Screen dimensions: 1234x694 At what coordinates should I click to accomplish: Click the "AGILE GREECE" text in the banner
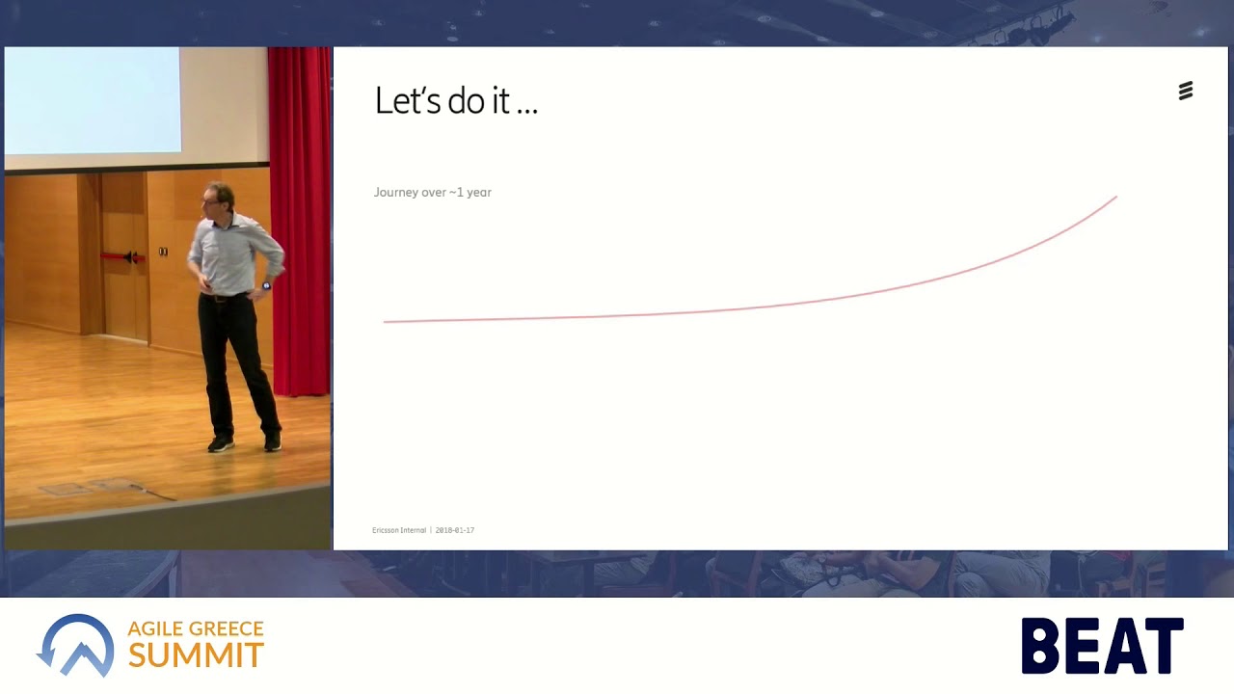point(196,630)
